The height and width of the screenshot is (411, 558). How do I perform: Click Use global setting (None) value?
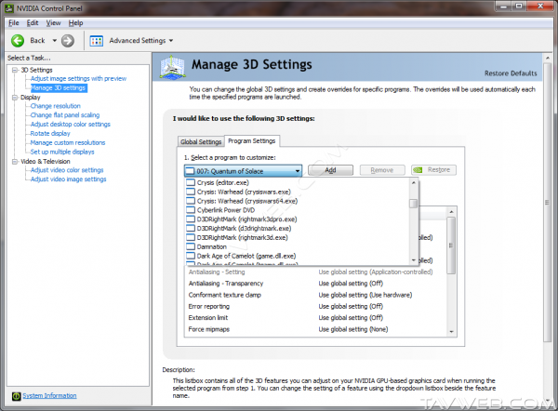coord(353,329)
